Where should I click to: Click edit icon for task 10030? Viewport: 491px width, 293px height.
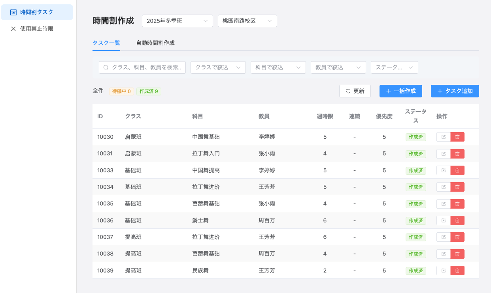444,137
